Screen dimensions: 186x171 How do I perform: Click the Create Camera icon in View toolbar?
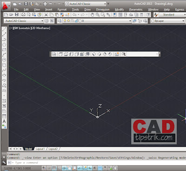click(117, 54)
